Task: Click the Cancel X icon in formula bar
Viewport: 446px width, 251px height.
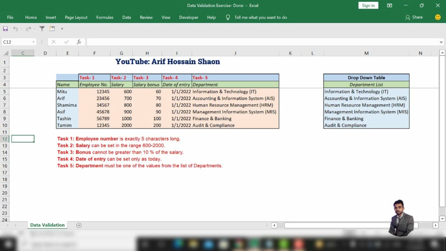Action: [x=54, y=42]
